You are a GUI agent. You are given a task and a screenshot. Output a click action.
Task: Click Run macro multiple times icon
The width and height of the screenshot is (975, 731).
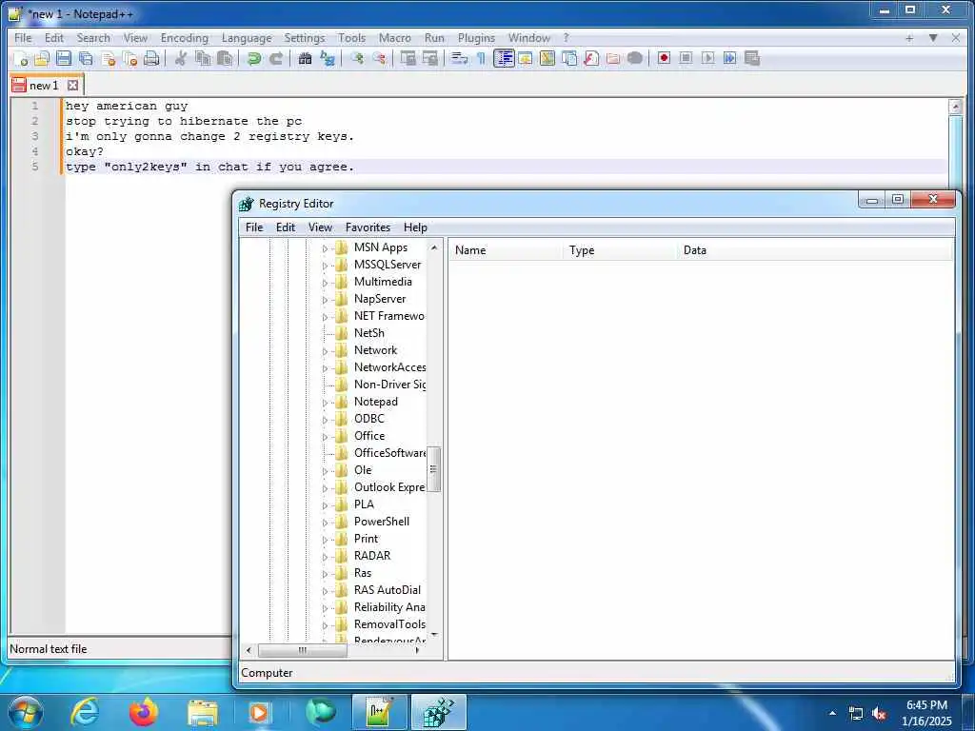point(730,58)
